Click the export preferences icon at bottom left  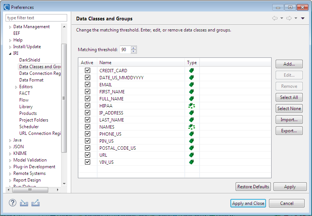click(x=36, y=203)
